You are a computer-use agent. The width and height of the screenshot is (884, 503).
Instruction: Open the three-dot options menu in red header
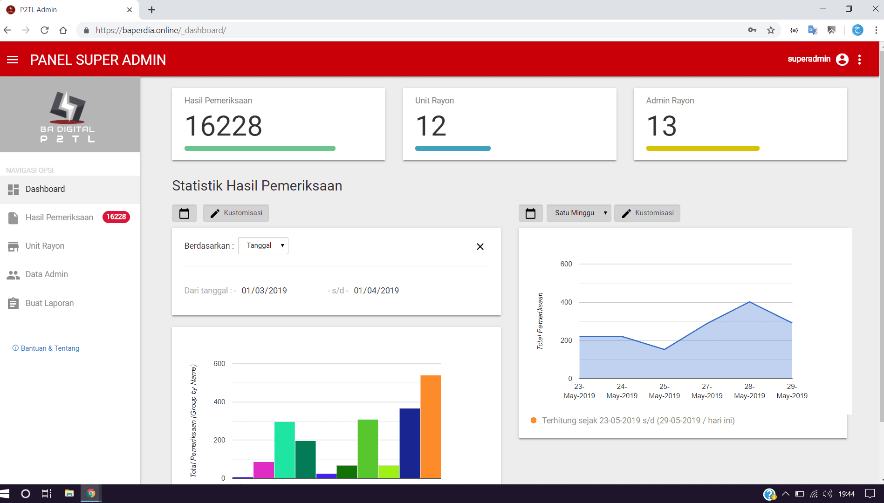860,60
